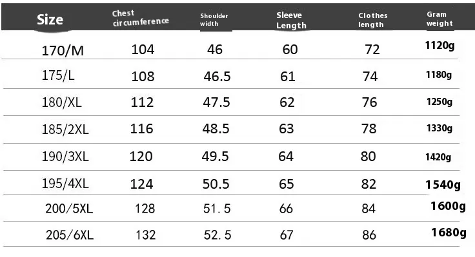Click the 1120g weight value

pos(440,46)
